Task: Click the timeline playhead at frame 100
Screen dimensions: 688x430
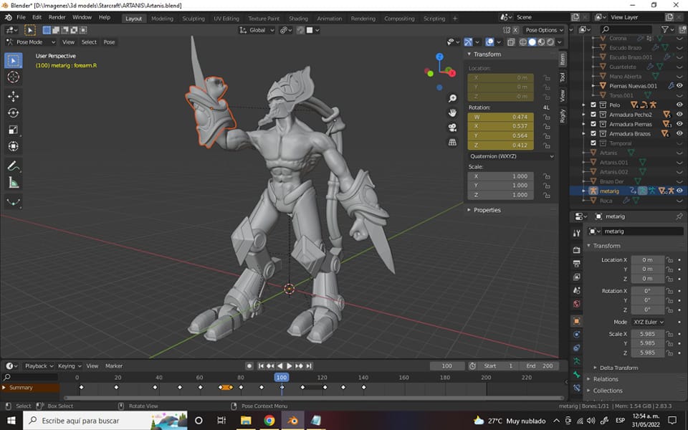Action: click(x=282, y=378)
